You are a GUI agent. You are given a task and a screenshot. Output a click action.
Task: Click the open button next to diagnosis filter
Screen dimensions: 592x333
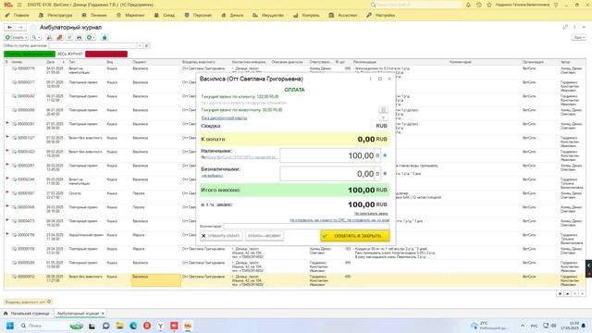tap(146, 45)
